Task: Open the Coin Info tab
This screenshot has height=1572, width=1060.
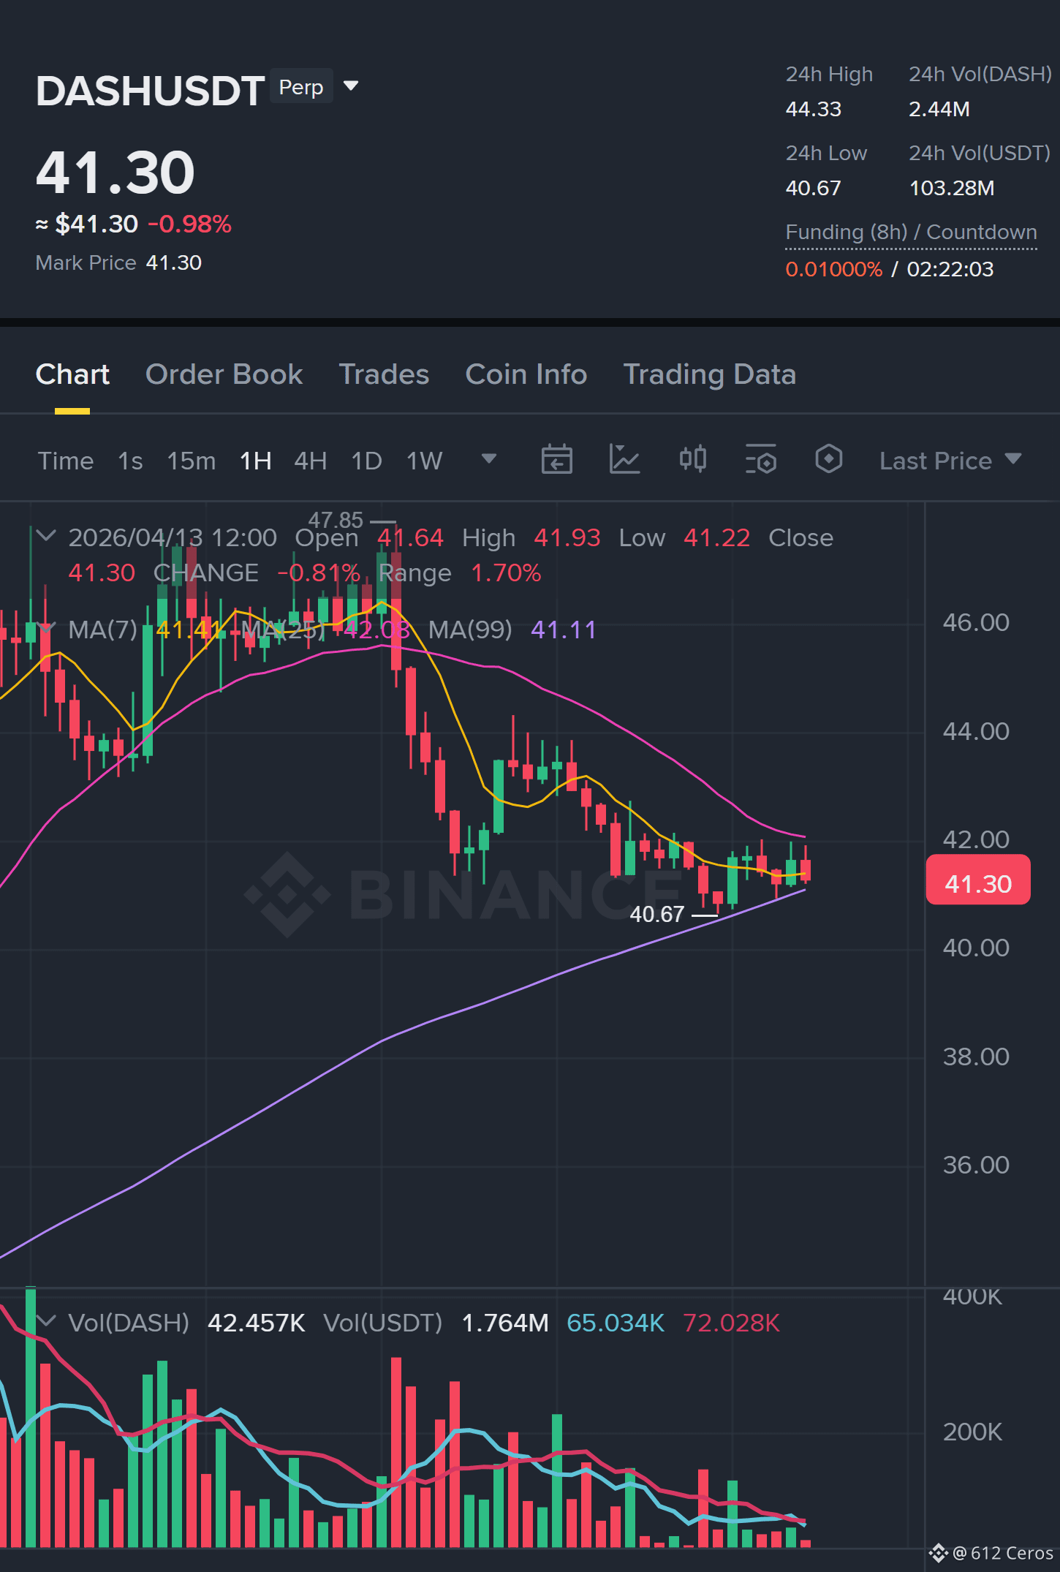Action: (x=526, y=374)
